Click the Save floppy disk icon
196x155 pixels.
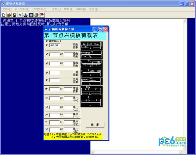(15, 15)
